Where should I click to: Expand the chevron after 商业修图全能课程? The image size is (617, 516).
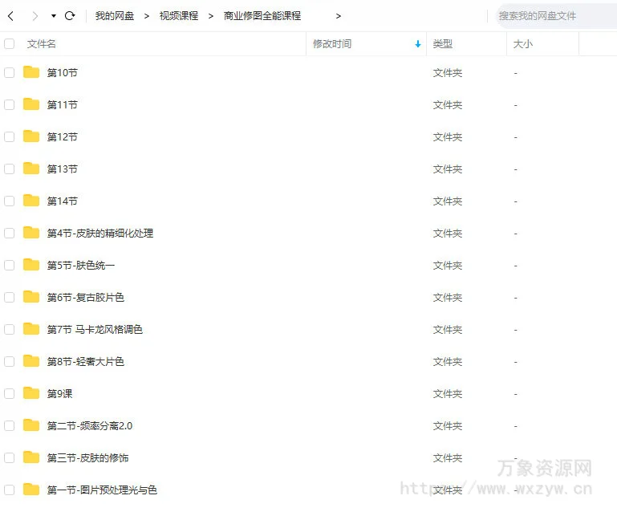(x=339, y=16)
